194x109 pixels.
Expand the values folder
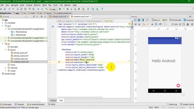5,71
